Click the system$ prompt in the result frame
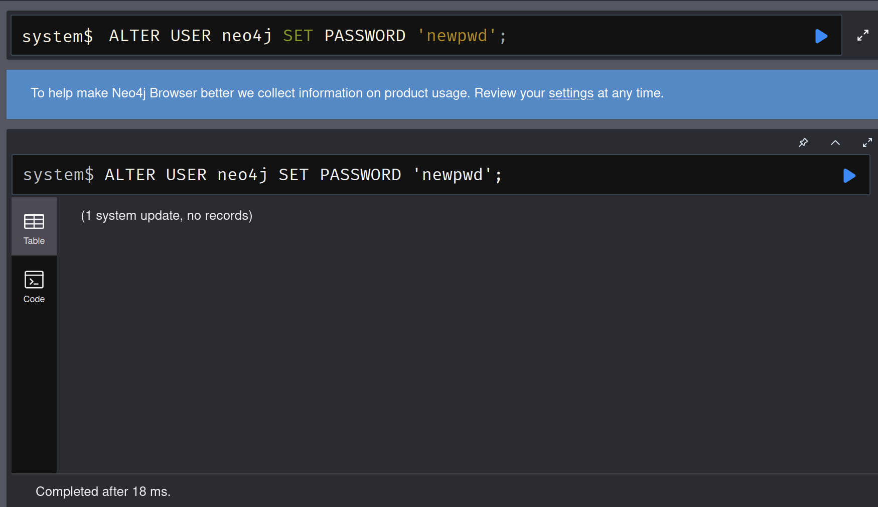The height and width of the screenshot is (507, 878). pyautogui.click(x=58, y=175)
